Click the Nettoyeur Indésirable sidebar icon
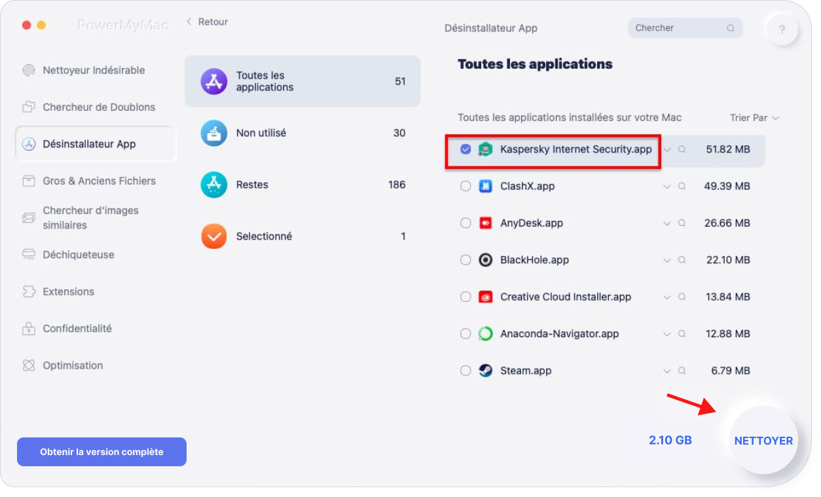 [28, 70]
